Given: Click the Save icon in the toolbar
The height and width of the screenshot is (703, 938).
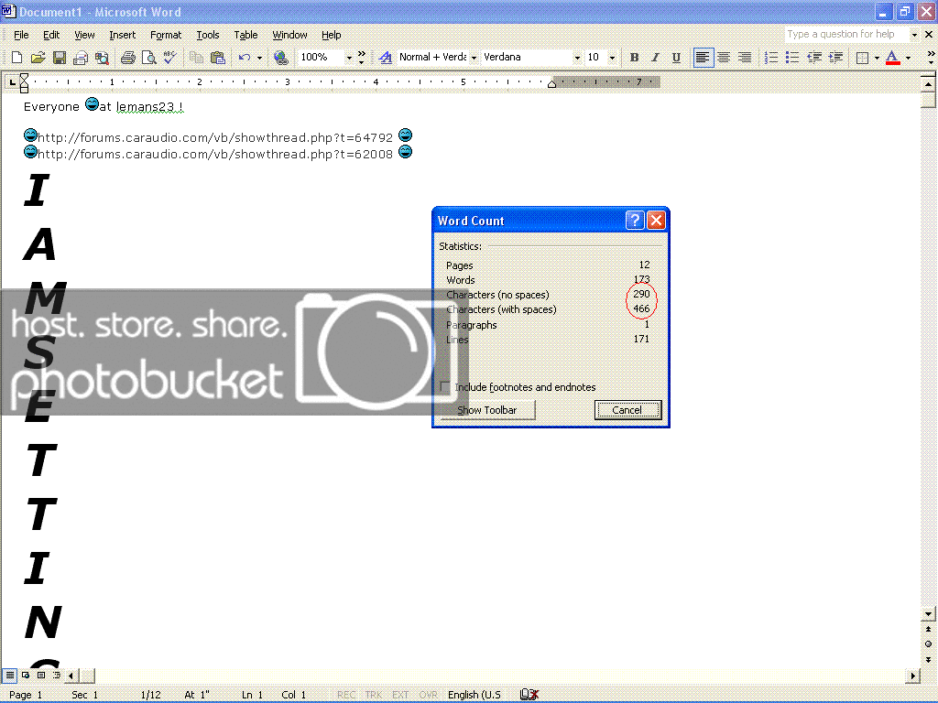Looking at the screenshot, I should tap(59, 58).
